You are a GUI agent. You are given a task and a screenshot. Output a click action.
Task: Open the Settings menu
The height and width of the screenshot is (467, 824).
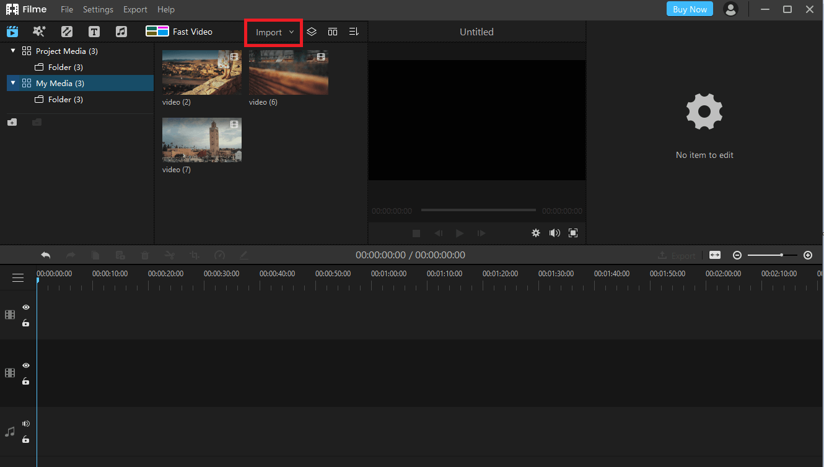tap(98, 9)
